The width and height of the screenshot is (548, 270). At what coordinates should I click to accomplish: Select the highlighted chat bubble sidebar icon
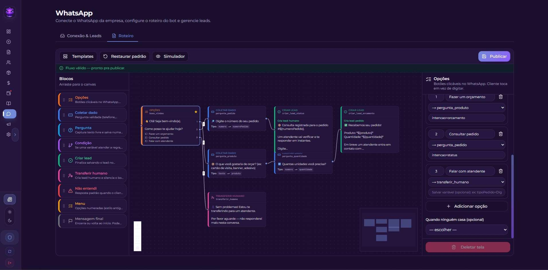pyautogui.click(x=9, y=114)
